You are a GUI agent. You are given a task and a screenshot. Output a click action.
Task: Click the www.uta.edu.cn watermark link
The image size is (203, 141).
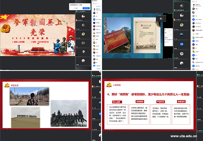(x=184, y=136)
